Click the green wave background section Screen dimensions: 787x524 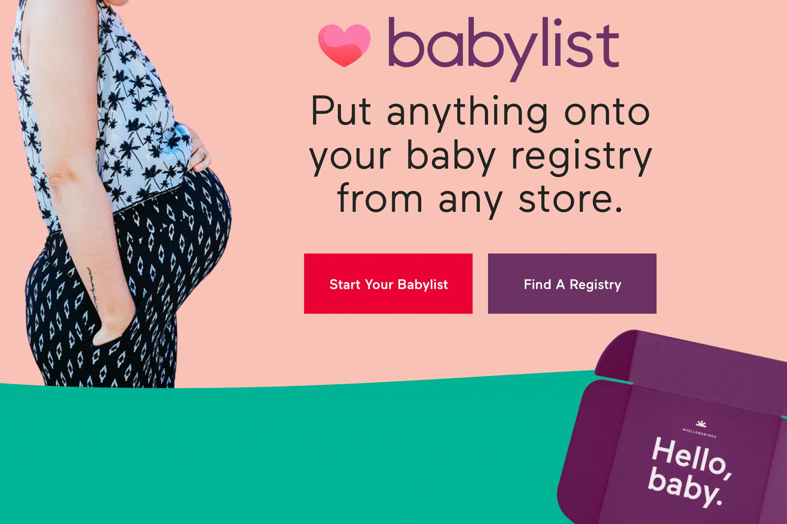point(276,455)
